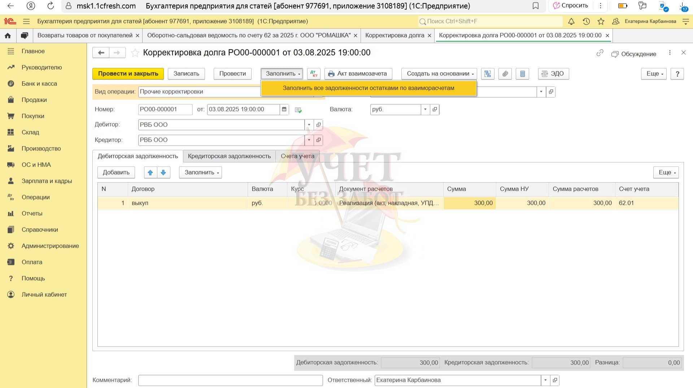Click the calendar icon next to date
693x388 pixels.
point(284,109)
